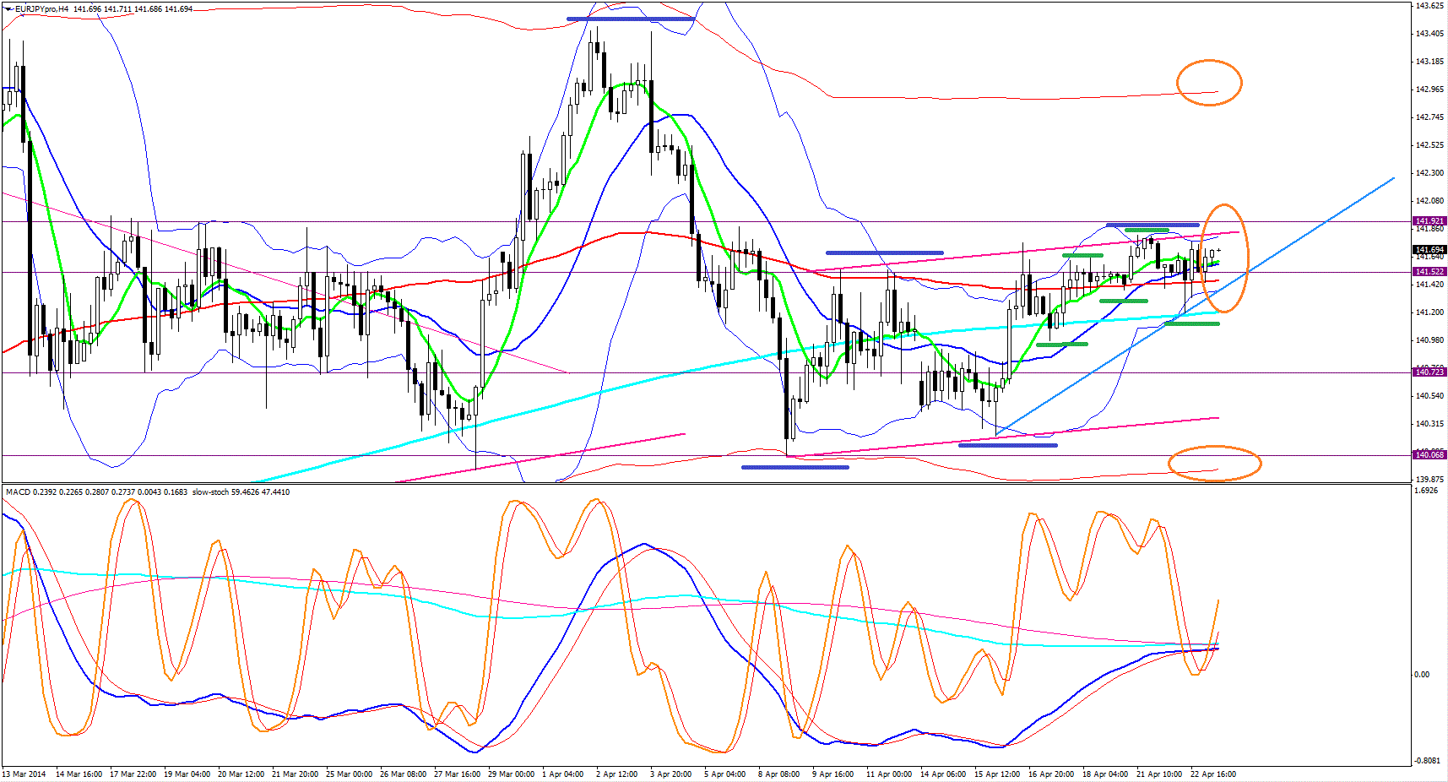Select the 141.522 horizontal level label
This screenshot has height=782, width=1448.
click(1429, 272)
